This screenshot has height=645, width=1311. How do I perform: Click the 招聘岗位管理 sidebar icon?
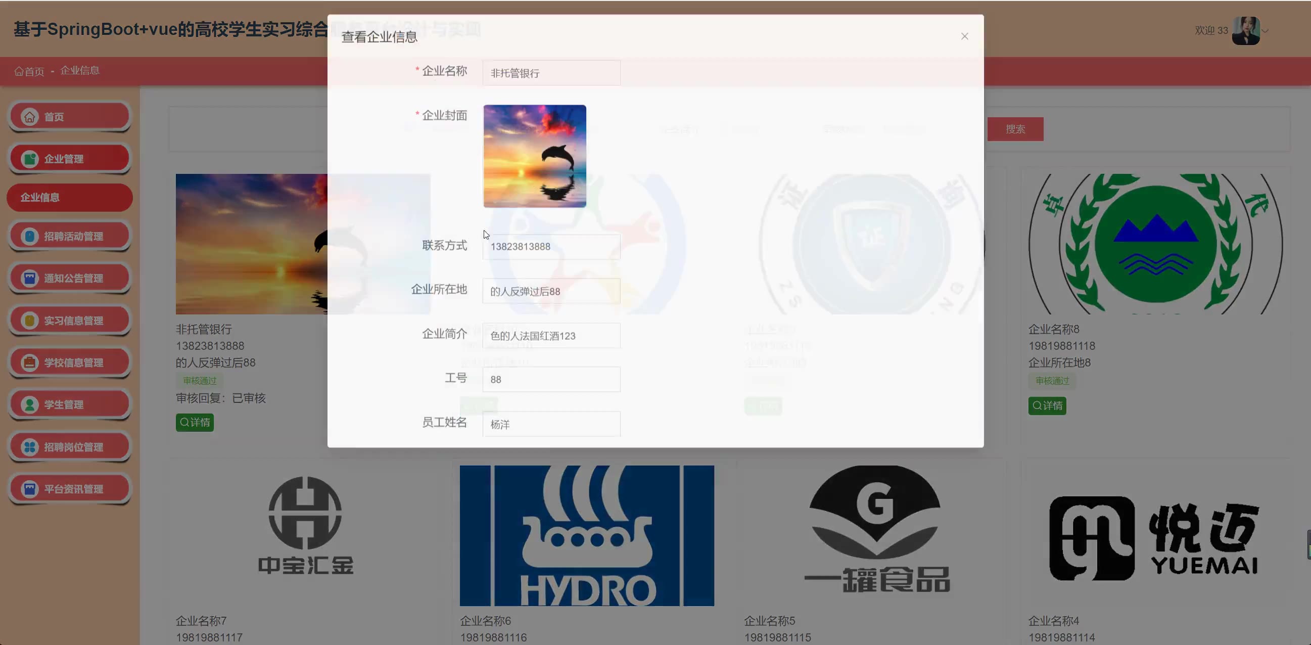[x=29, y=446]
